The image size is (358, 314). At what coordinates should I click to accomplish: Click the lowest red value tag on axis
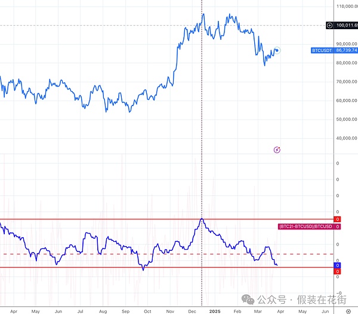[337, 272]
